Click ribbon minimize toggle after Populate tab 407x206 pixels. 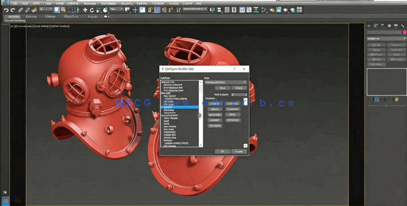[106, 17]
